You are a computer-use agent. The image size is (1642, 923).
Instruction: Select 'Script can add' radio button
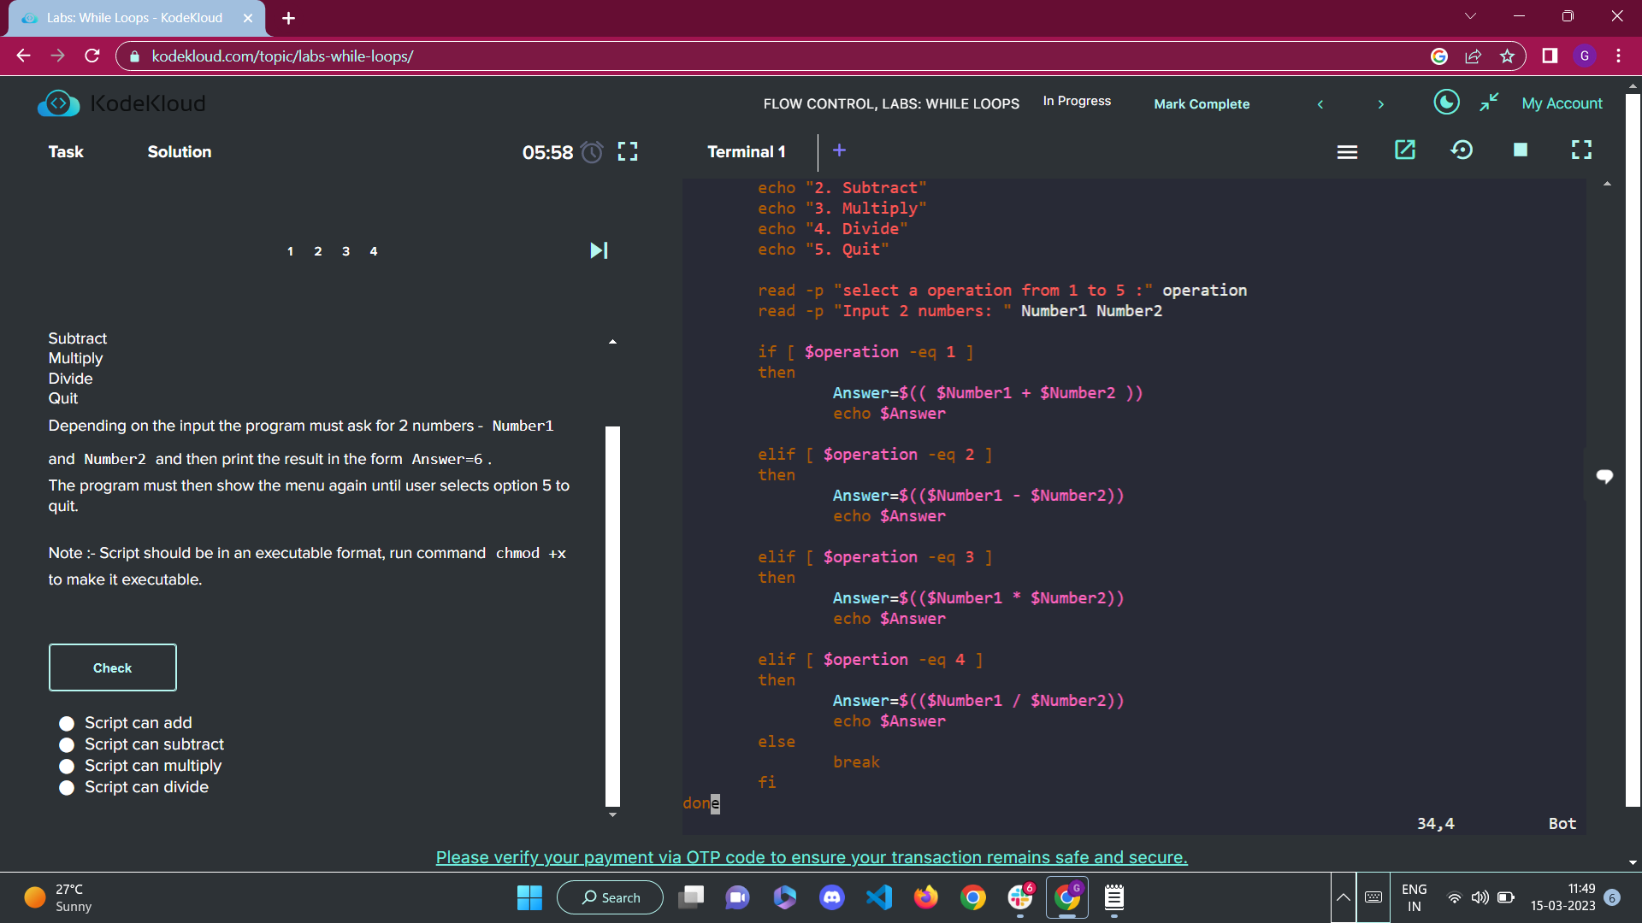(x=67, y=723)
